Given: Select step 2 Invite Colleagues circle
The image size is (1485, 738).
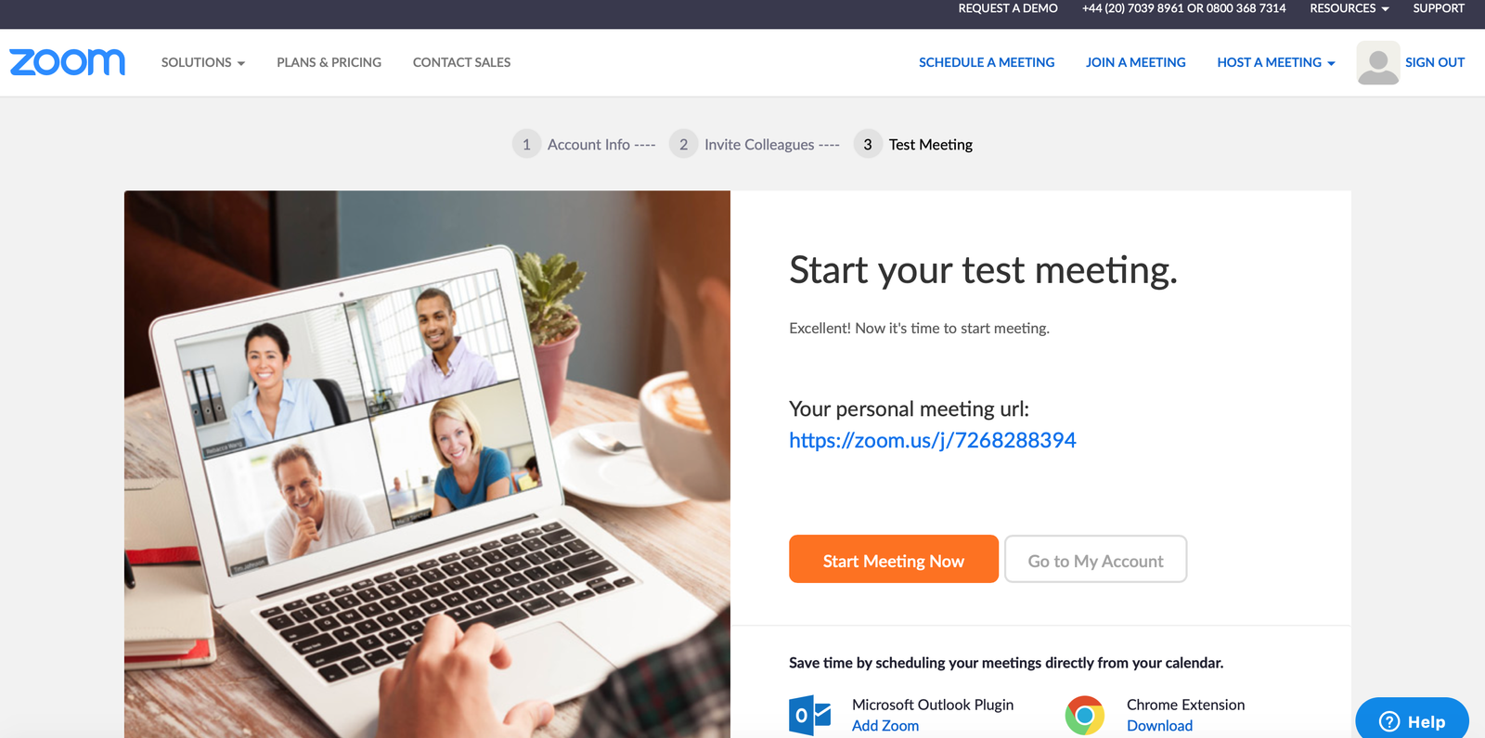Looking at the screenshot, I should 683,144.
